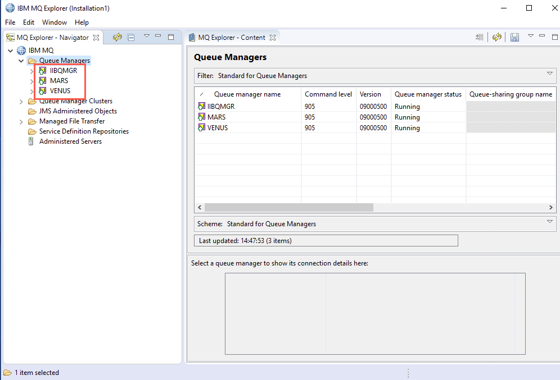Viewport: 560px width, 380px height.
Task: Click the refresh icon in Content toolbar
Action: [497, 37]
